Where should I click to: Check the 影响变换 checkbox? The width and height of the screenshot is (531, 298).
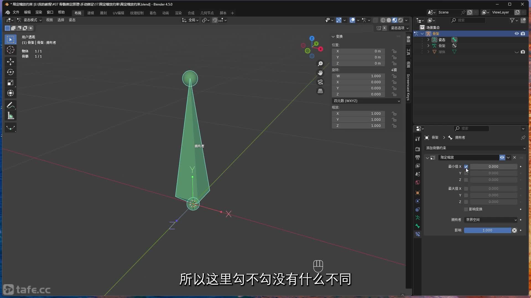(466, 209)
